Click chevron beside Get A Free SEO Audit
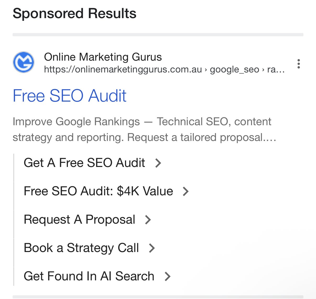This screenshot has width=316, height=299. coord(158,163)
